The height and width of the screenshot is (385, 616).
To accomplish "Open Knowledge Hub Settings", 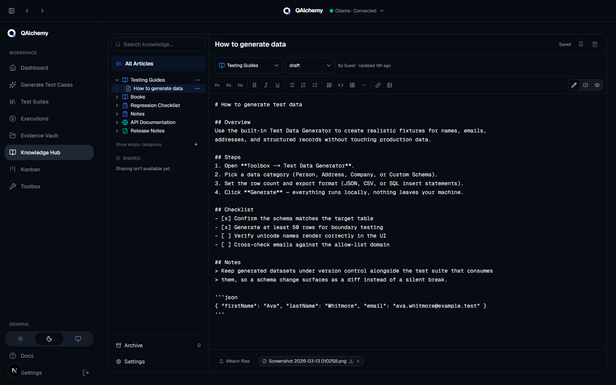I will [x=158, y=362].
